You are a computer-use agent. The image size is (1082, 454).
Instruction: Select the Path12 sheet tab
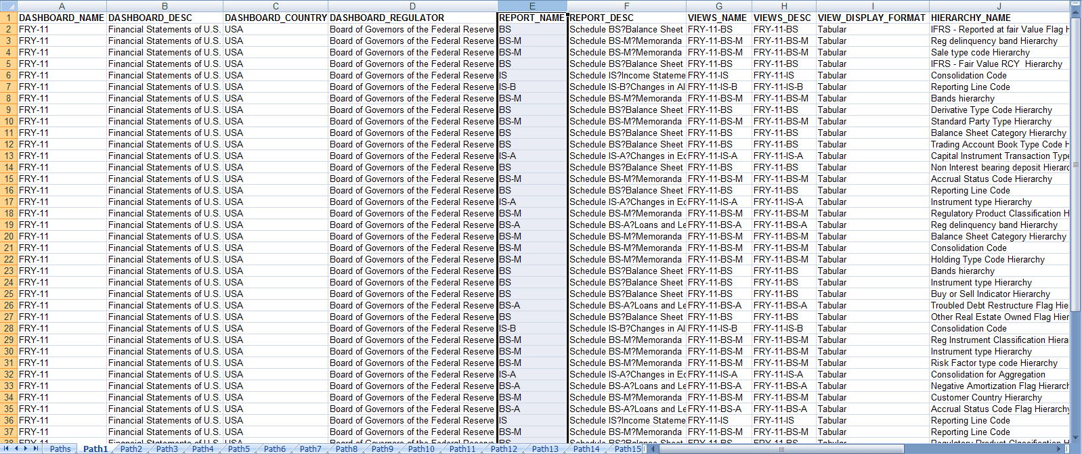504,449
